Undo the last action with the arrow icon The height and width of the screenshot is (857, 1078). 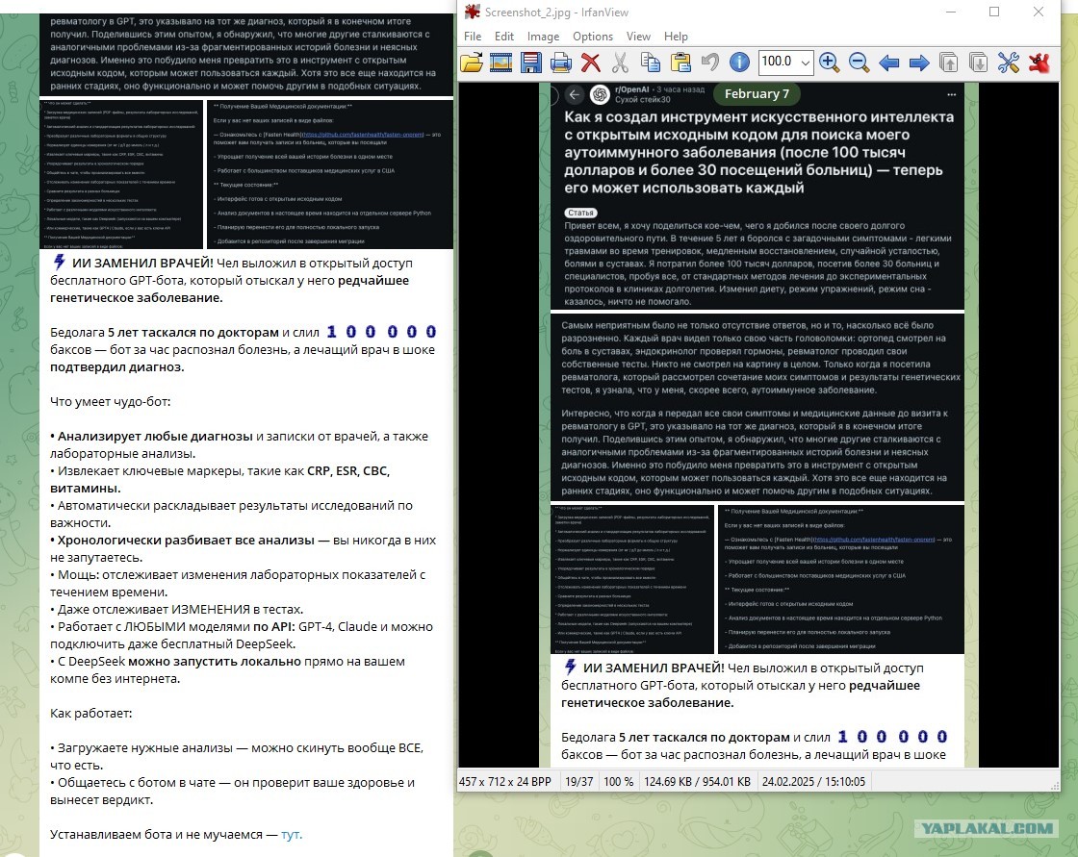(x=710, y=63)
